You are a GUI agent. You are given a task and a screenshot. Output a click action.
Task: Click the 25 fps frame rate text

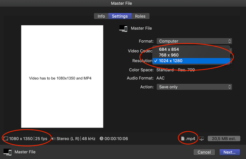click(41, 139)
